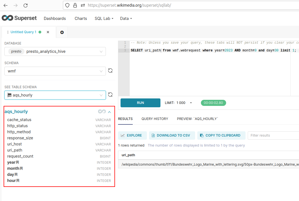
Task: Click the tracking protection shield icon
Action: 67,5
